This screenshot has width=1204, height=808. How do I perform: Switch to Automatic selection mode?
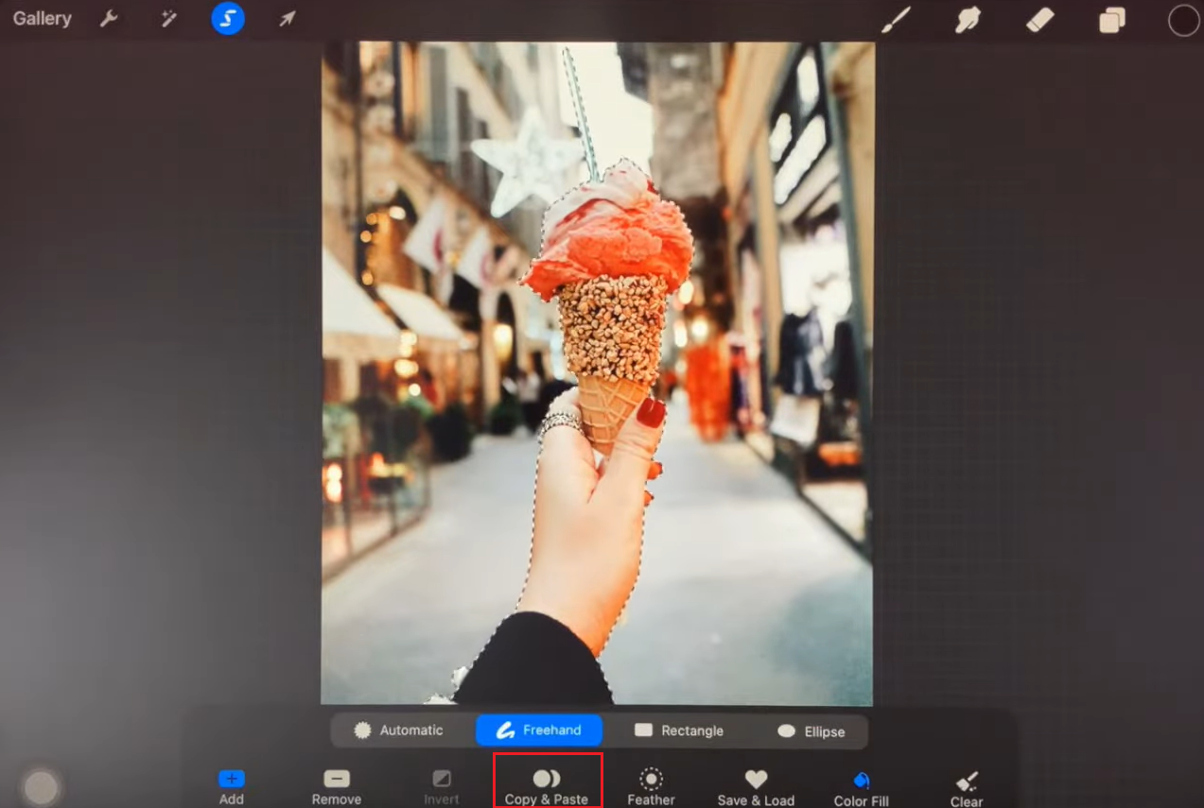398,731
